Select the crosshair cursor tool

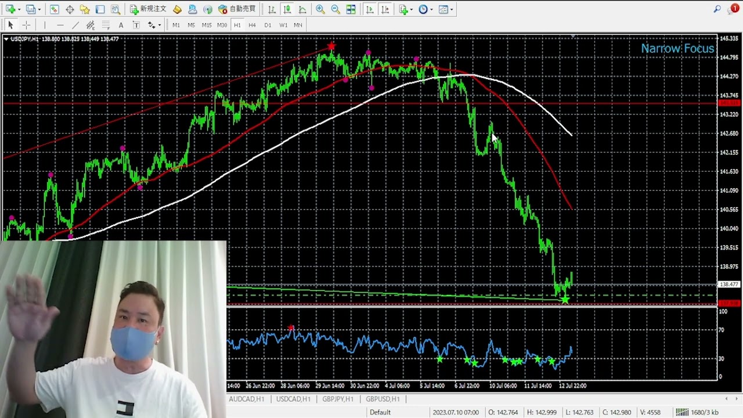tap(26, 25)
